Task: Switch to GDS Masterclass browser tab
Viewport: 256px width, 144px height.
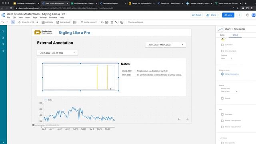Action: tap(84, 3)
